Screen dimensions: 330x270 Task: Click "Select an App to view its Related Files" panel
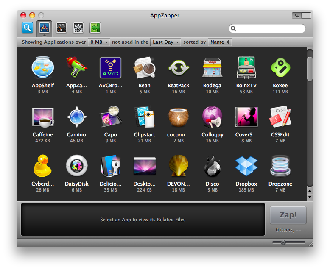point(143,220)
